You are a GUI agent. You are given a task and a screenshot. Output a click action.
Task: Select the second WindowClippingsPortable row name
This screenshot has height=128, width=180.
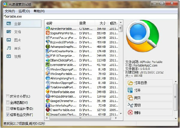tap(63, 83)
